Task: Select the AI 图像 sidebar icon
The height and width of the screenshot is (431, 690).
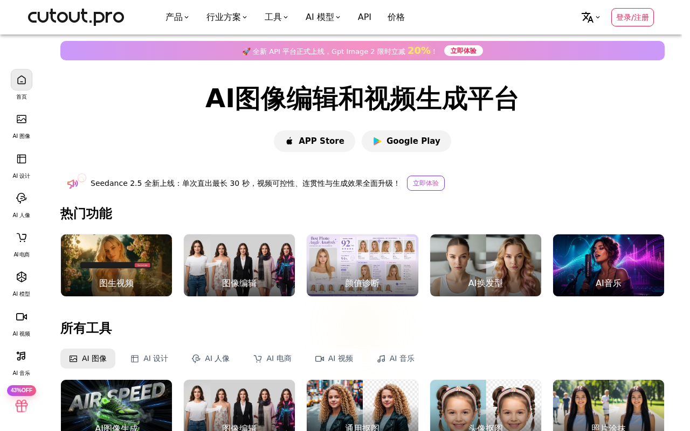Action: [x=22, y=119]
